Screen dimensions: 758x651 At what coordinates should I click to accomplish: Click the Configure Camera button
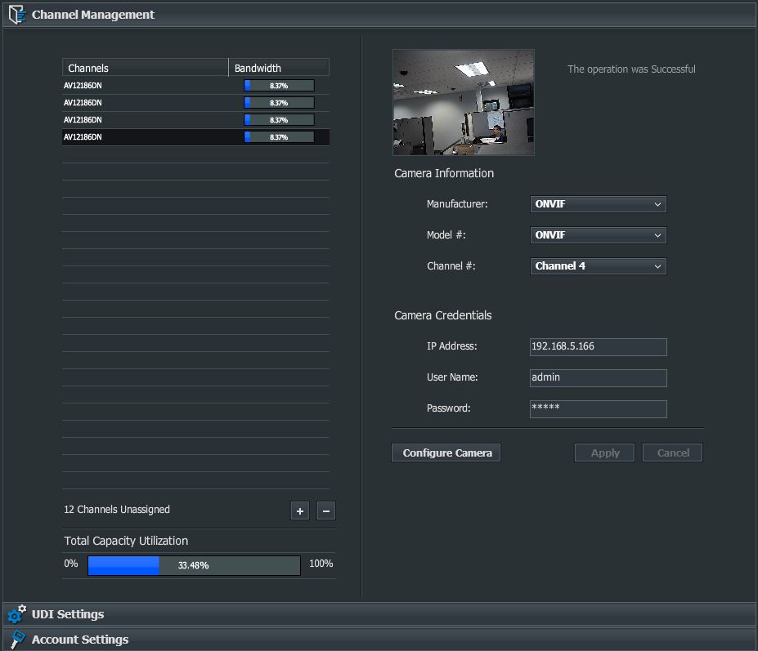pos(446,453)
